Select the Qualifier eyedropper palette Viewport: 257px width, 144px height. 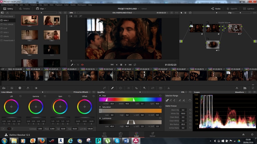click(112, 88)
